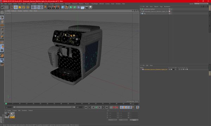Step to previous frame
The height and width of the screenshot is (126, 211).
point(93,107)
